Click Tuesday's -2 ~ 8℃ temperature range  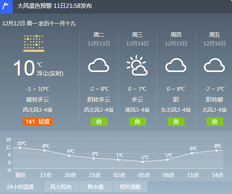point(99,89)
